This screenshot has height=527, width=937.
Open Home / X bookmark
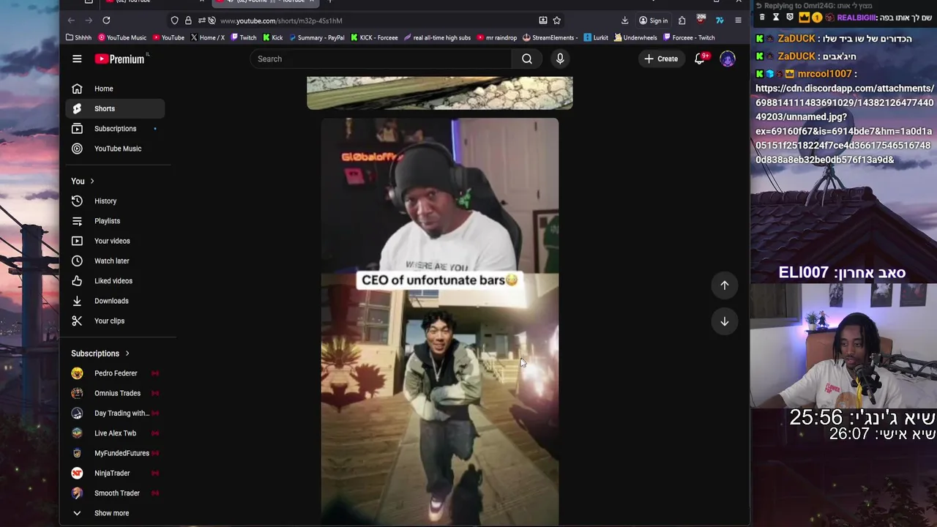pos(207,37)
